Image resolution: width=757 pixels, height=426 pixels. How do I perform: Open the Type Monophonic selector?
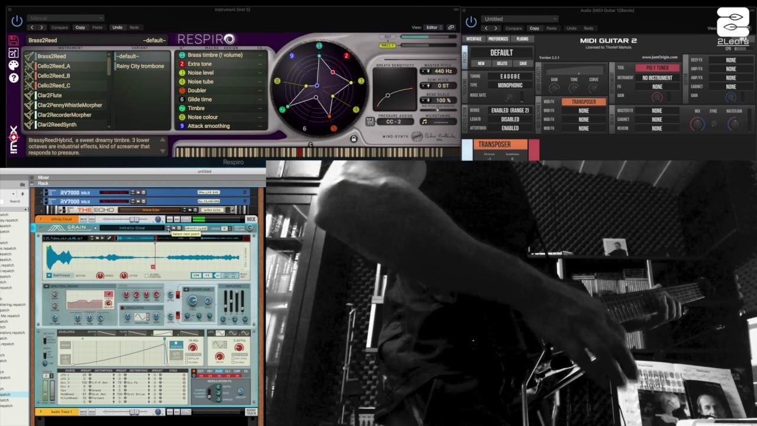pos(510,85)
